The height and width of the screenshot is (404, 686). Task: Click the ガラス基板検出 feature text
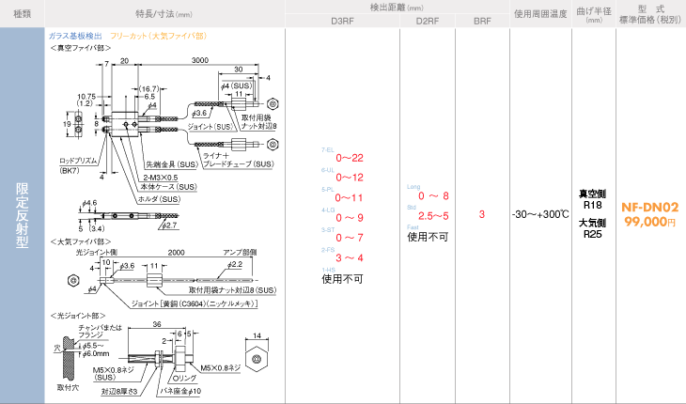tap(74, 35)
